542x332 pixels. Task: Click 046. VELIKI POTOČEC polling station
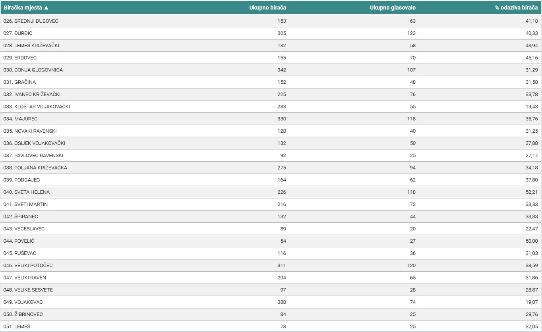pyautogui.click(x=28, y=265)
